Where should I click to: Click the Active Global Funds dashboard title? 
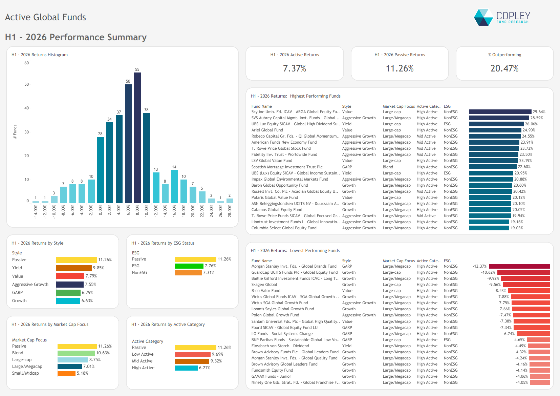click(x=45, y=17)
